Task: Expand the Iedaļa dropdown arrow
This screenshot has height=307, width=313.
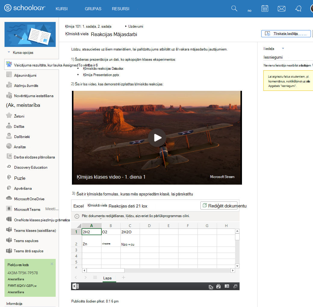Action: pos(283,48)
